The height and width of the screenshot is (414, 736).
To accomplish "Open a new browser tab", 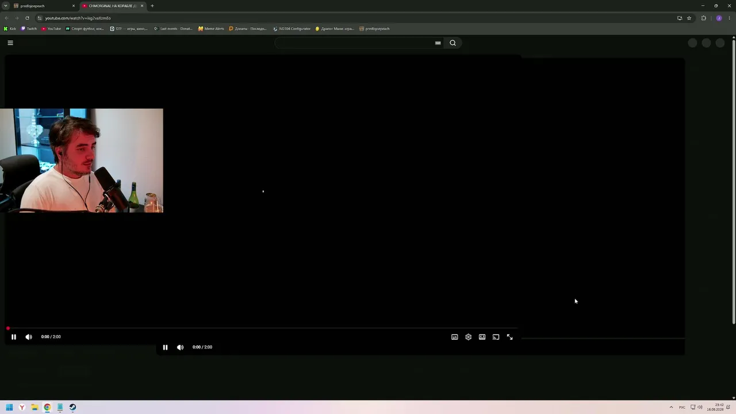I will click(x=152, y=6).
